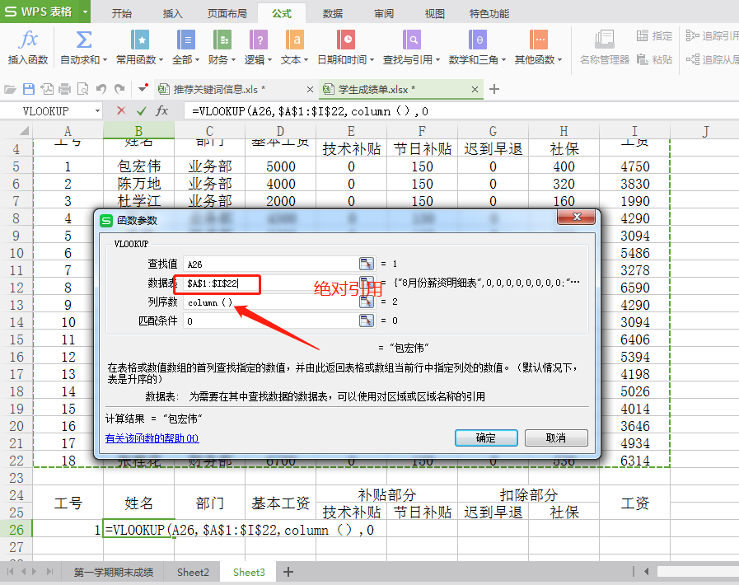Click range selector icon for 查找值 field
The width and height of the screenshot is (739, 585).
pos(366,264)
